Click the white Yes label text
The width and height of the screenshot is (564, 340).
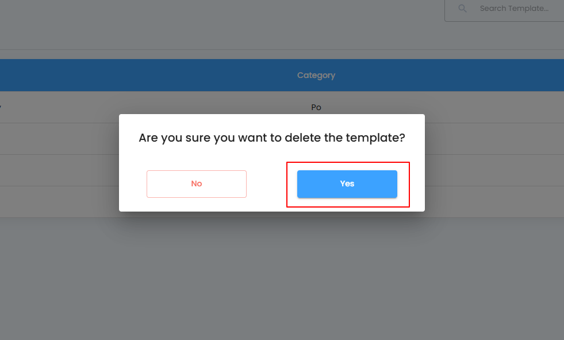point(347,183)
